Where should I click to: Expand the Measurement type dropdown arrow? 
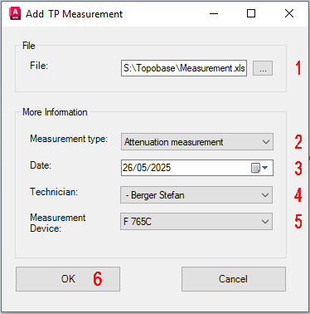[266, 142]
